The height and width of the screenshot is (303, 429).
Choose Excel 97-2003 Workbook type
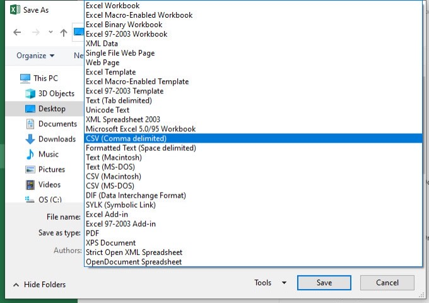coord(253,34)
